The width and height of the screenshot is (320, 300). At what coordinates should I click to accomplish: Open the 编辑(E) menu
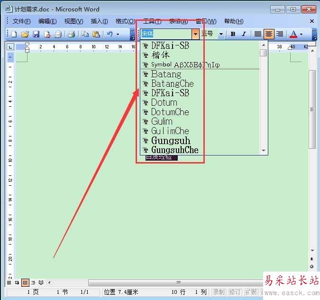[x=47, y=21]
